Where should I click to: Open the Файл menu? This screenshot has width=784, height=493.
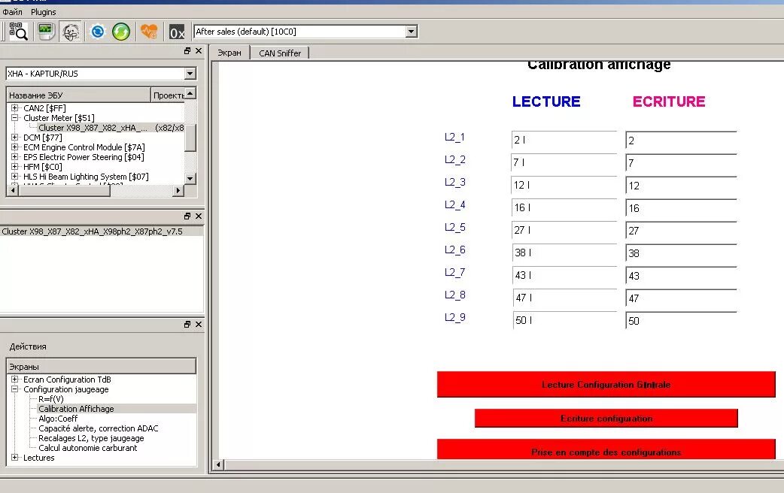point(12,11)
